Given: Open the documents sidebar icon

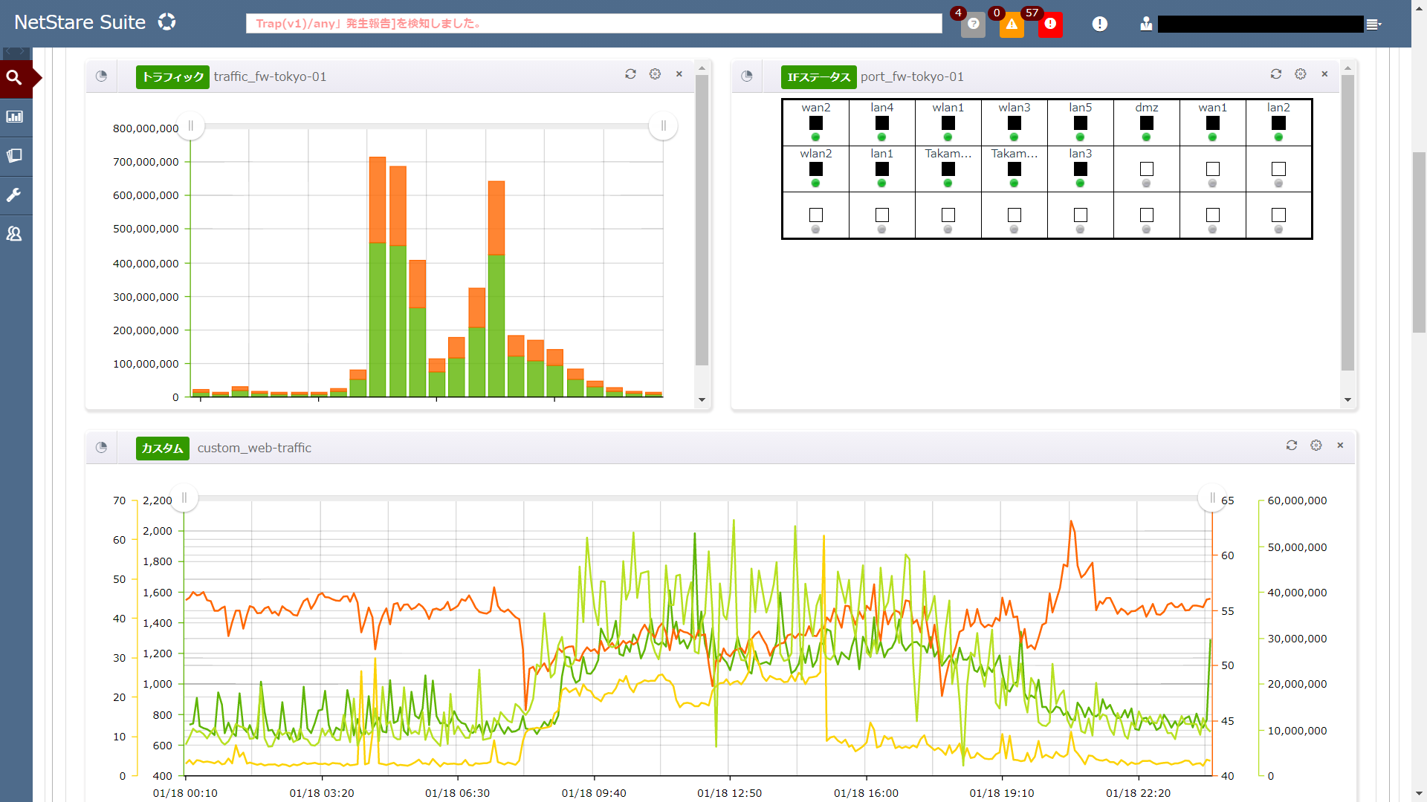Looking at the screenshot, I should (14, 156).
